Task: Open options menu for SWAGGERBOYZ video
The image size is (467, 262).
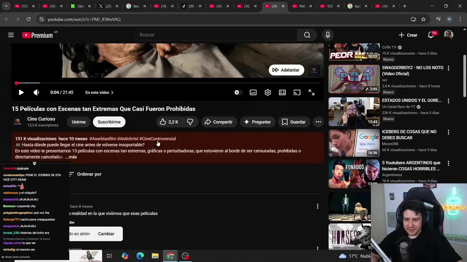Action: (448, 68)
